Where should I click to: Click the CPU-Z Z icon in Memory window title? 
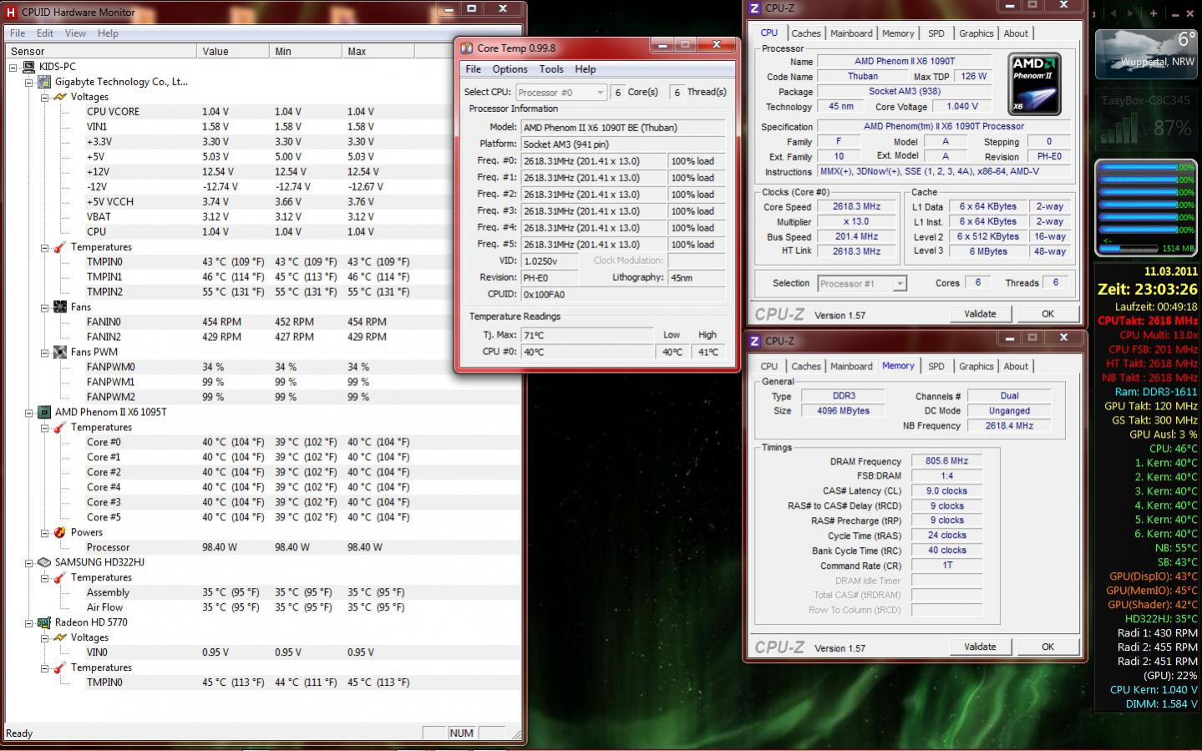point(754,341)
